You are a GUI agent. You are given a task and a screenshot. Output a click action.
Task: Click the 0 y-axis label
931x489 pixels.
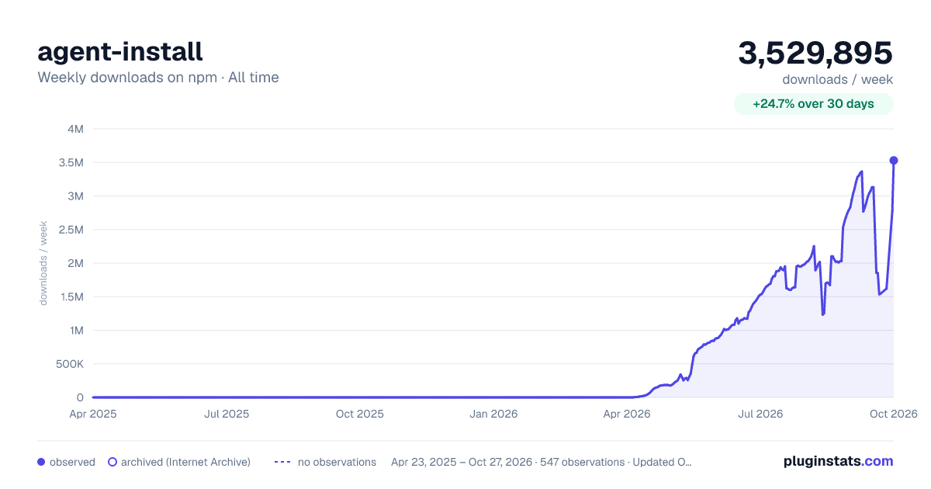coord(81,397)
